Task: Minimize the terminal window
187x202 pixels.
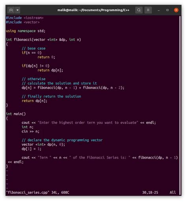Action: [159, 10]
